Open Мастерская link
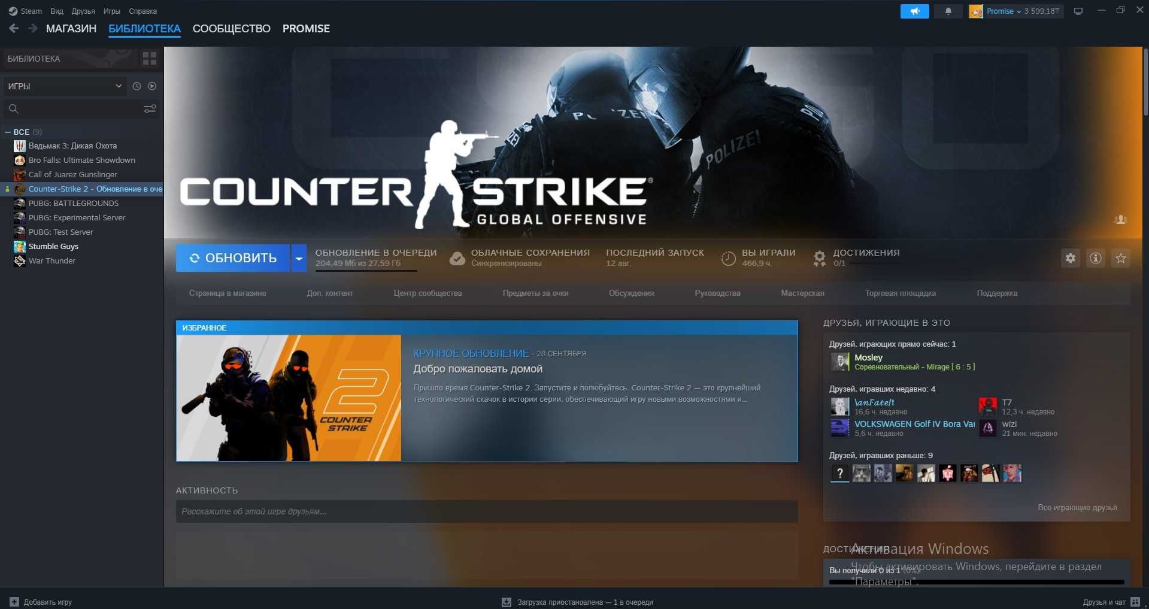This screenshot has width=1149, height=609. point(802,293)
